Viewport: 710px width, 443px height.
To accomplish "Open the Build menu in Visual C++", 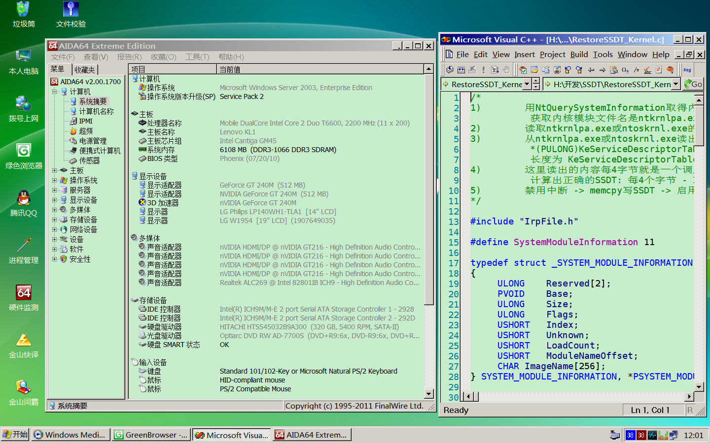I will (579, 55).
